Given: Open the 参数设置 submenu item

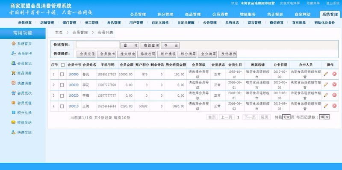Looking at the screenshot, I should click(x=25, y=23).
